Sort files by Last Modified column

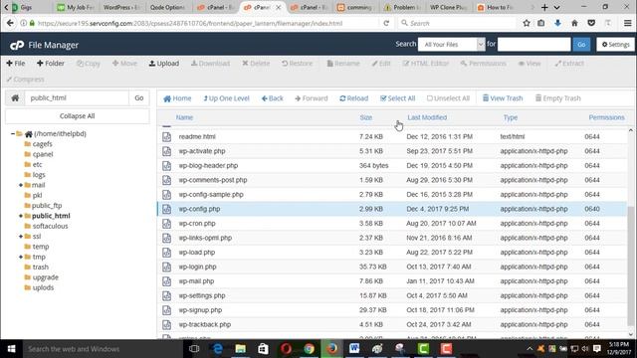(x=427, y=117)
